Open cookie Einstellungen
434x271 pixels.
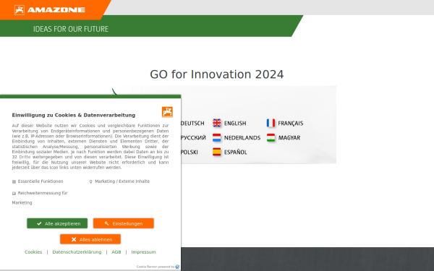pyautogui.click(x=124, y=223)
